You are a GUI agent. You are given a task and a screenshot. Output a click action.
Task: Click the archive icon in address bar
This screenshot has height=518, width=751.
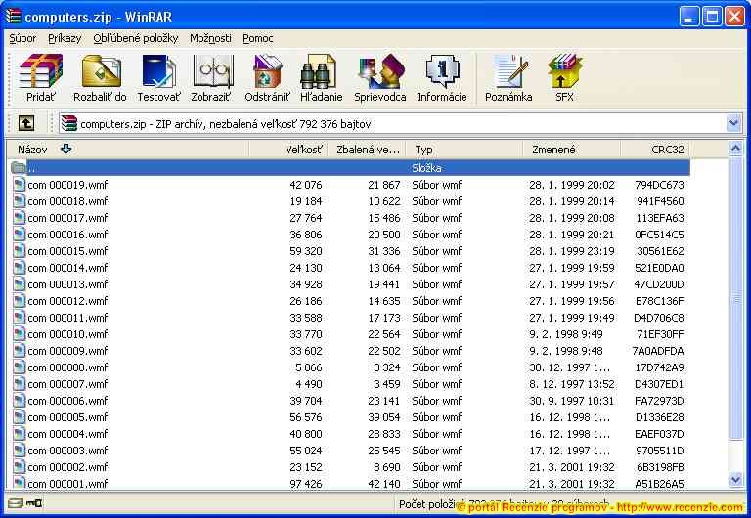69,123
